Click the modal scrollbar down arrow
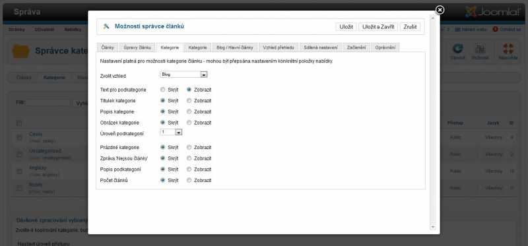This screenshot has width=528, height=246. 433,227
